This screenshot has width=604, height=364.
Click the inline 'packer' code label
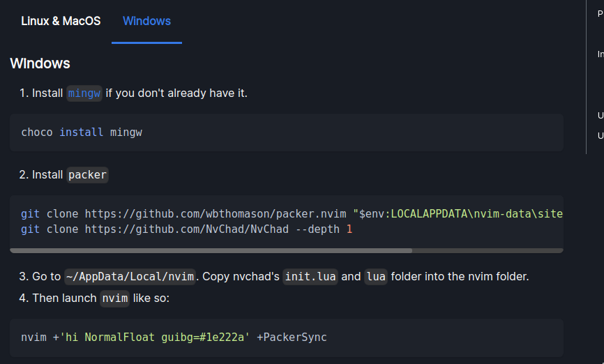pyautogui.click(x=87, y=175)
